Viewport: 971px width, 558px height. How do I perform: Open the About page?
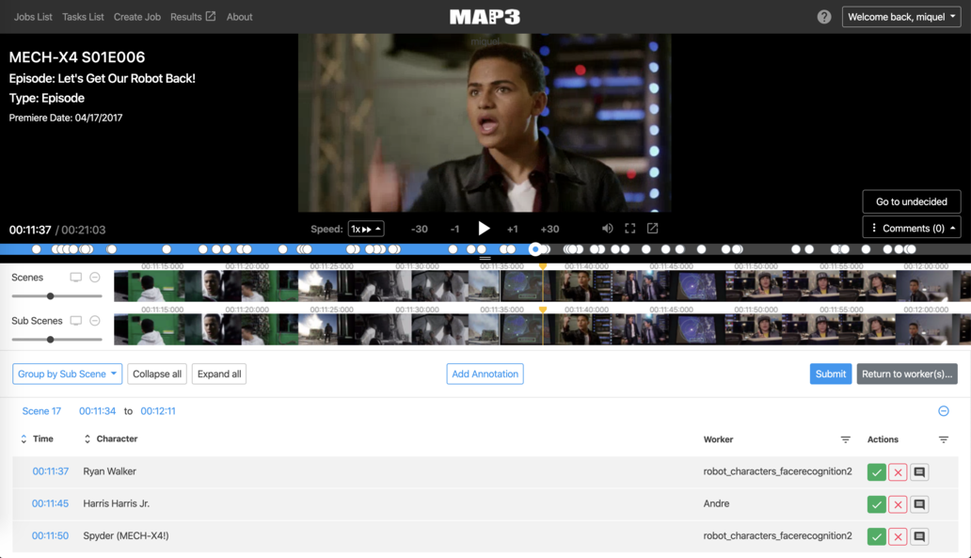pyautogui.click(x=239, y=17)
